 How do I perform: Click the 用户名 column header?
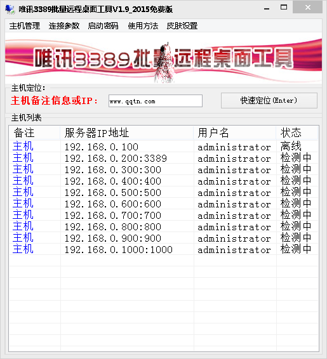(x=235, y=133)
